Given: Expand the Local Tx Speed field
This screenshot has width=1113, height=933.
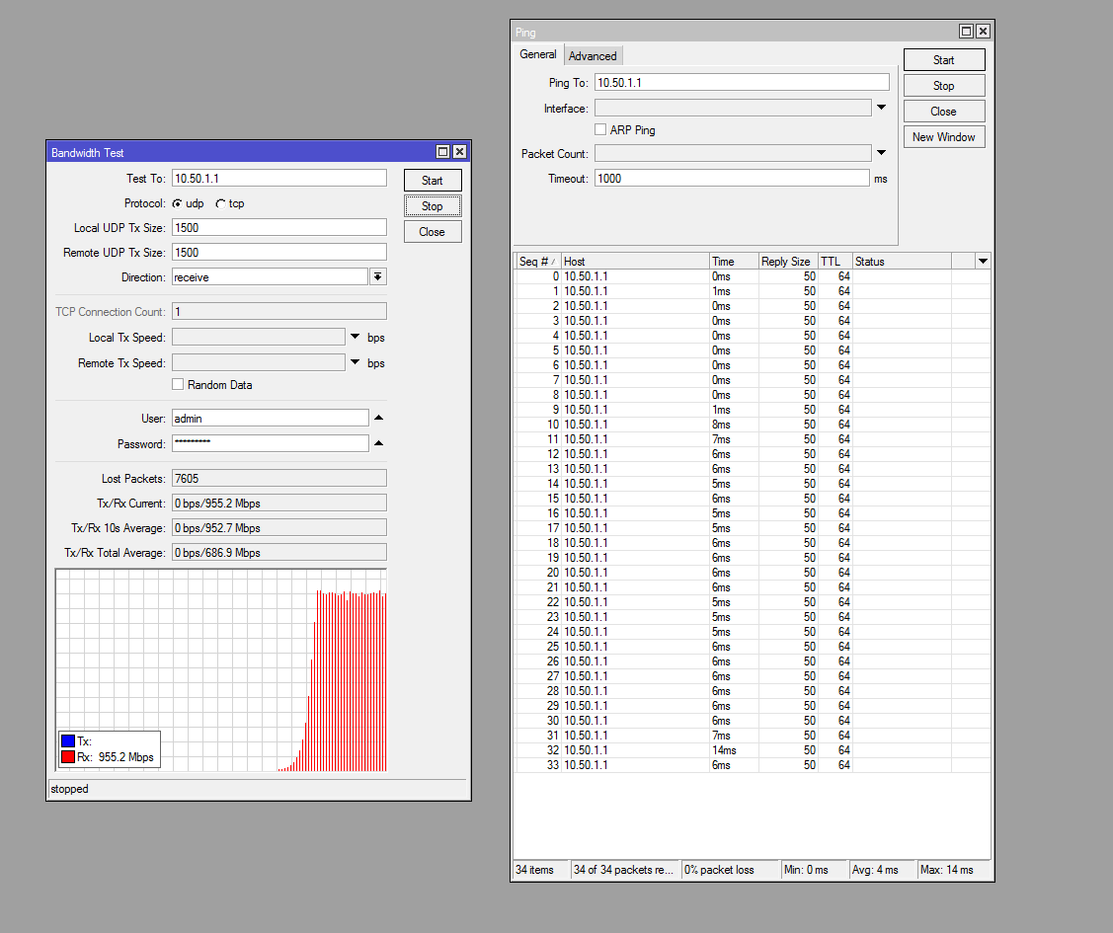Looking at the screenshot, I should coord(355,337).
